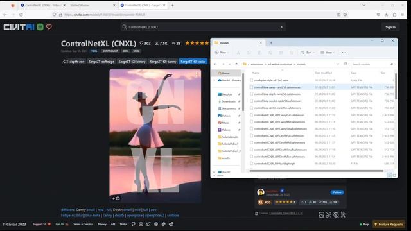The width and height of the screenshot is (411, 231).
Task: Reload the page in the browser
Action: tap(21, 15)
